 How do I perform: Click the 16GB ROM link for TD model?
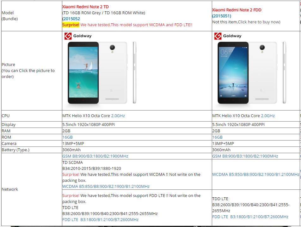coord(67,137)
